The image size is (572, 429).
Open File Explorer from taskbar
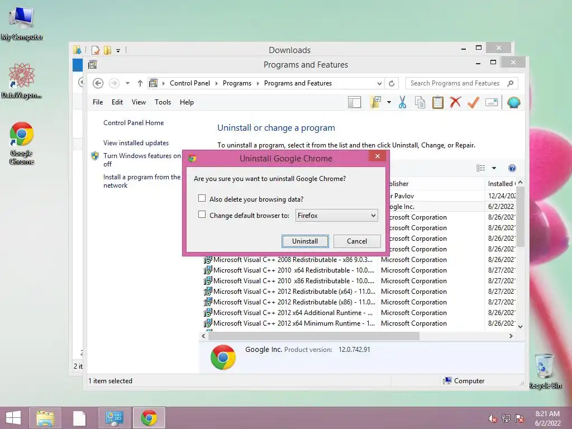[45, 418]
